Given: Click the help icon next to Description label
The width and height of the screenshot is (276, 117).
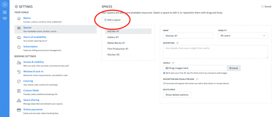Looking at the screenshot, I should [x=177, y=43].
